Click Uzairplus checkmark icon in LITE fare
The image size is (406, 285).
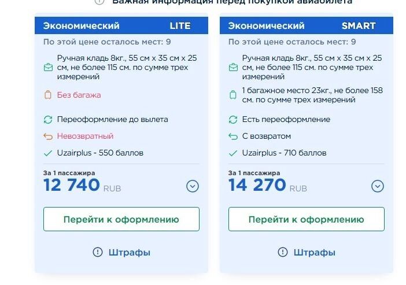(x=48, y=153)
